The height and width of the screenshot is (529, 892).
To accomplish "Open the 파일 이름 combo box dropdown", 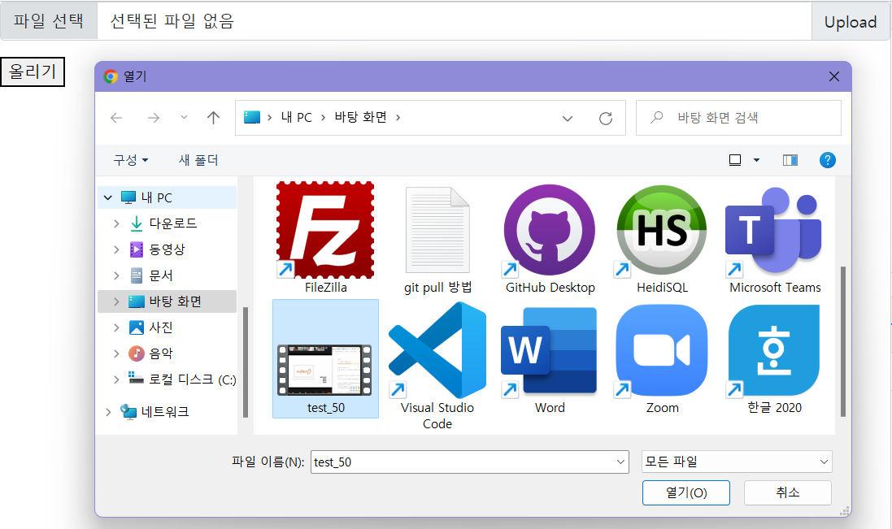I will coord(620,462).
